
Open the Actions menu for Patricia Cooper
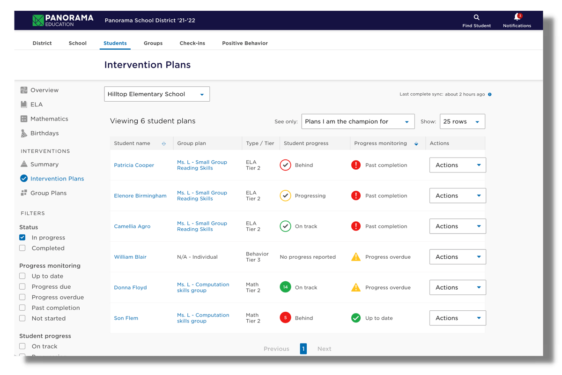coord(457,165)
